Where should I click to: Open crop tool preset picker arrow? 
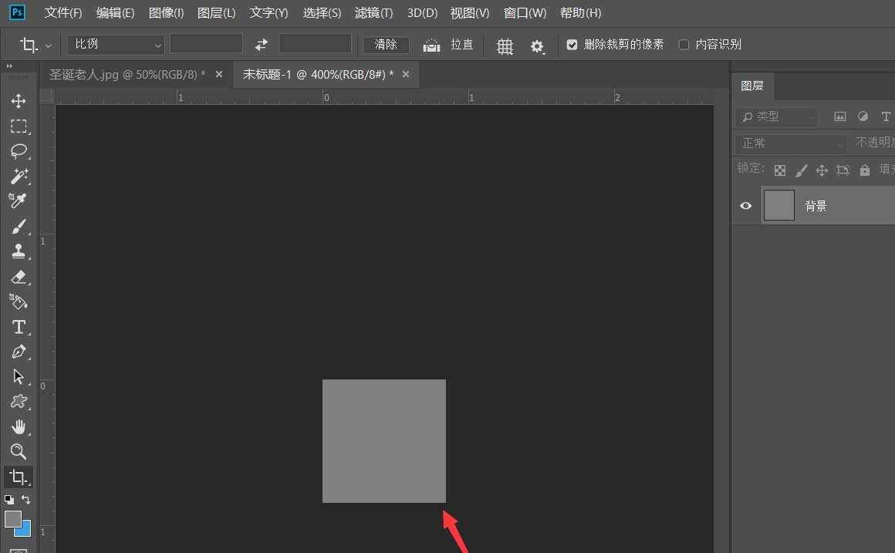[49, 46]
